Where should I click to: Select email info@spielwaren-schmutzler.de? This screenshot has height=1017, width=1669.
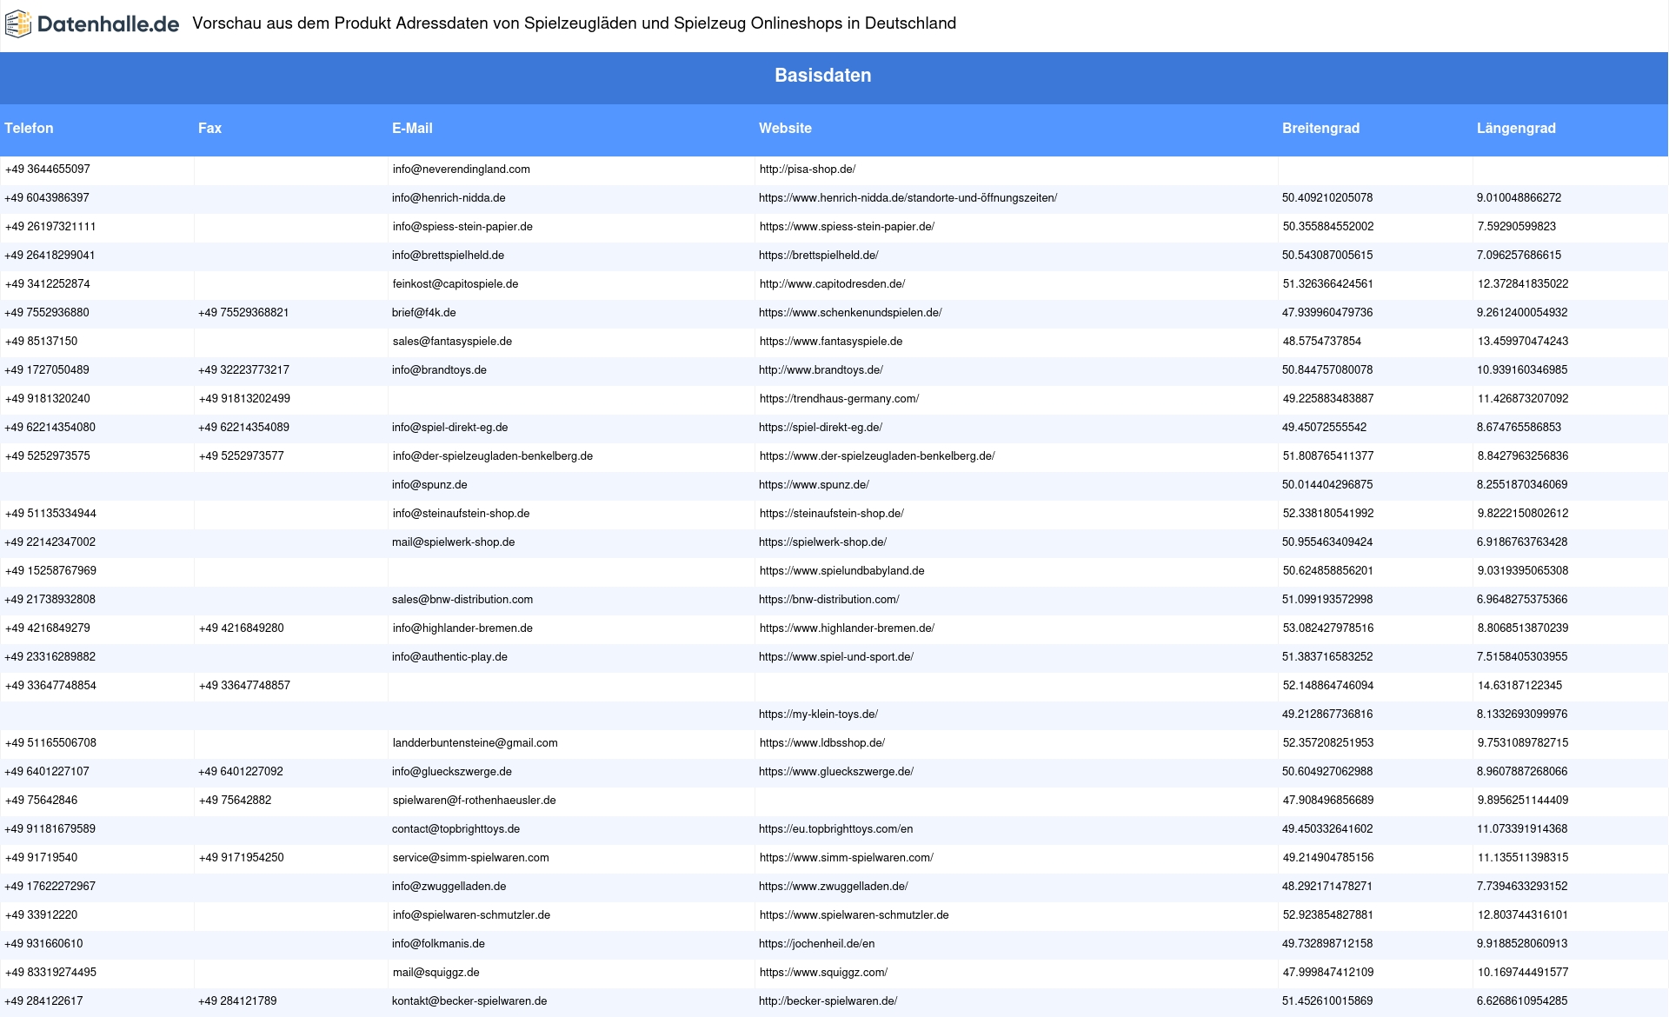click(x=471, y=915)
